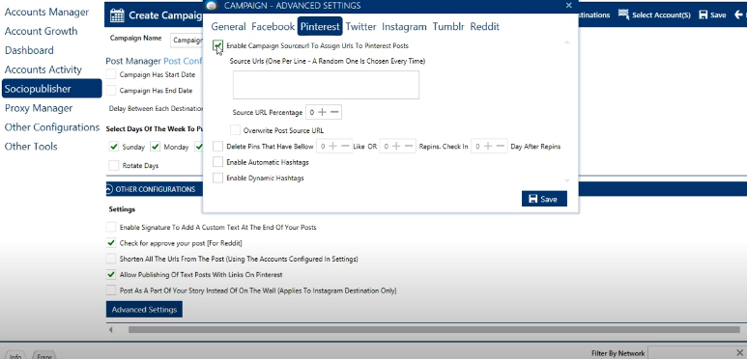
Task: Click the Select Account(S) icon
Action: [x=623, y=14]
